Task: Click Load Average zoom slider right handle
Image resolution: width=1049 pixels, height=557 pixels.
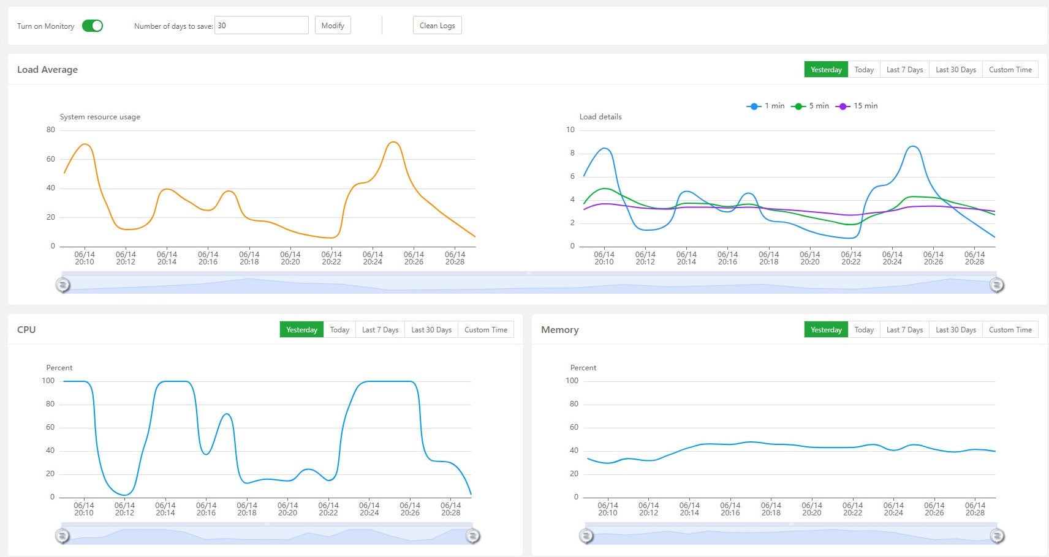Action: coord(997,285)
